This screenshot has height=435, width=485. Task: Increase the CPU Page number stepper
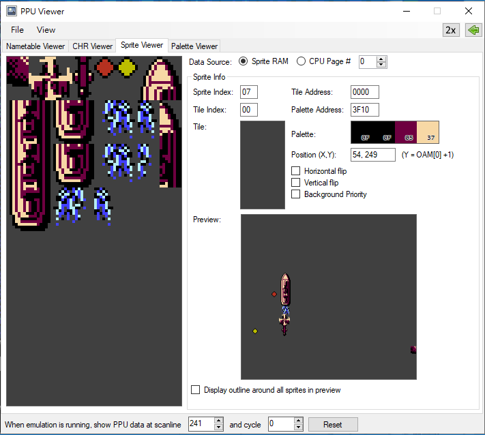381,59
